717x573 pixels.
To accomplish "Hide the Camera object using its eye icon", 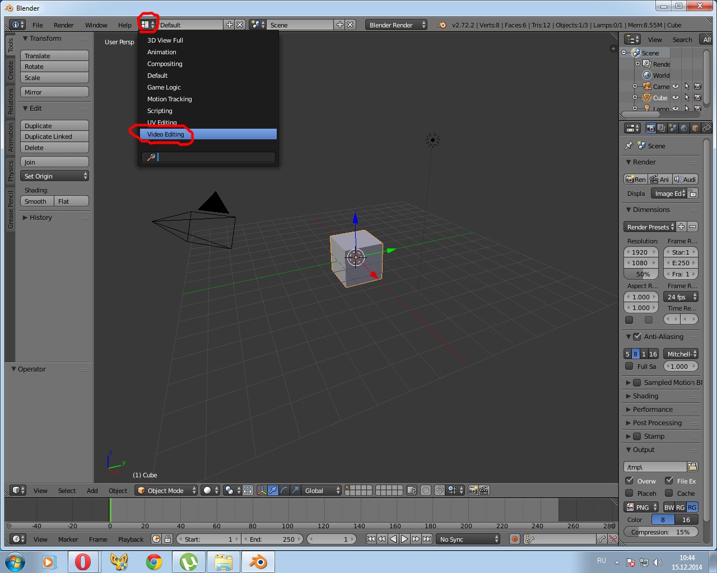I will coord(676,86).
